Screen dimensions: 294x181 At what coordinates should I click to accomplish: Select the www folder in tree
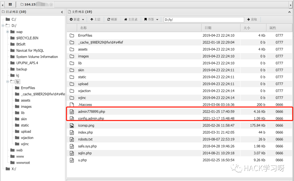tap(20, 157)
